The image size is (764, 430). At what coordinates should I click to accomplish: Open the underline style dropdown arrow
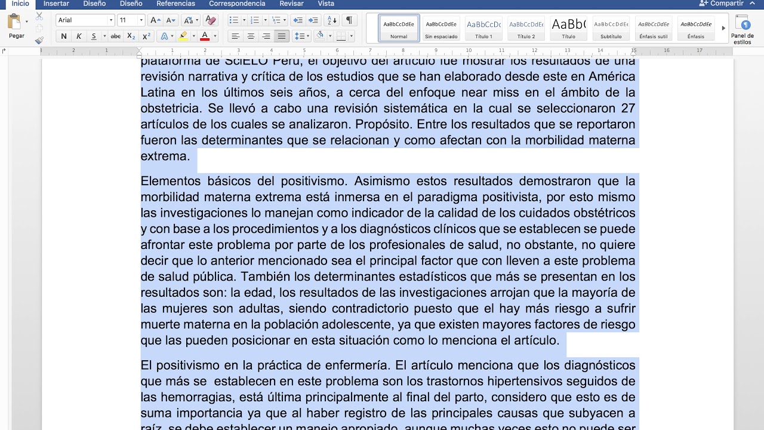[x=104, y=36]
